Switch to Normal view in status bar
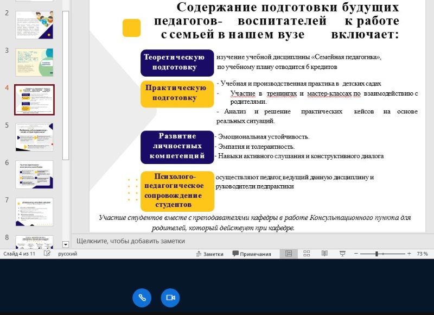The height and width of the screenshot is (315, 434). [289, 254]
